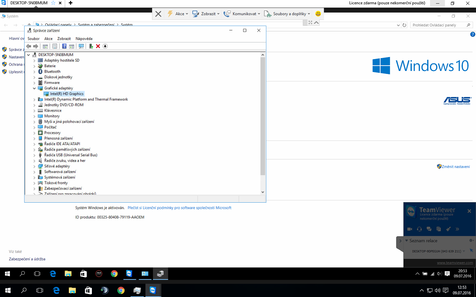The width and height of the screenshot is (476, 297).
Task: Add a new TeamViewer session tab with plus
Action: coord(70,3)
